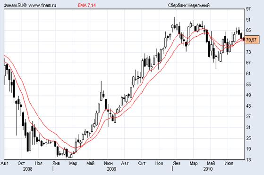The height and width of the screenshot is (175, 264).
Task: Click the www.finam.ru link text
Action: click(x=42, y=5)
